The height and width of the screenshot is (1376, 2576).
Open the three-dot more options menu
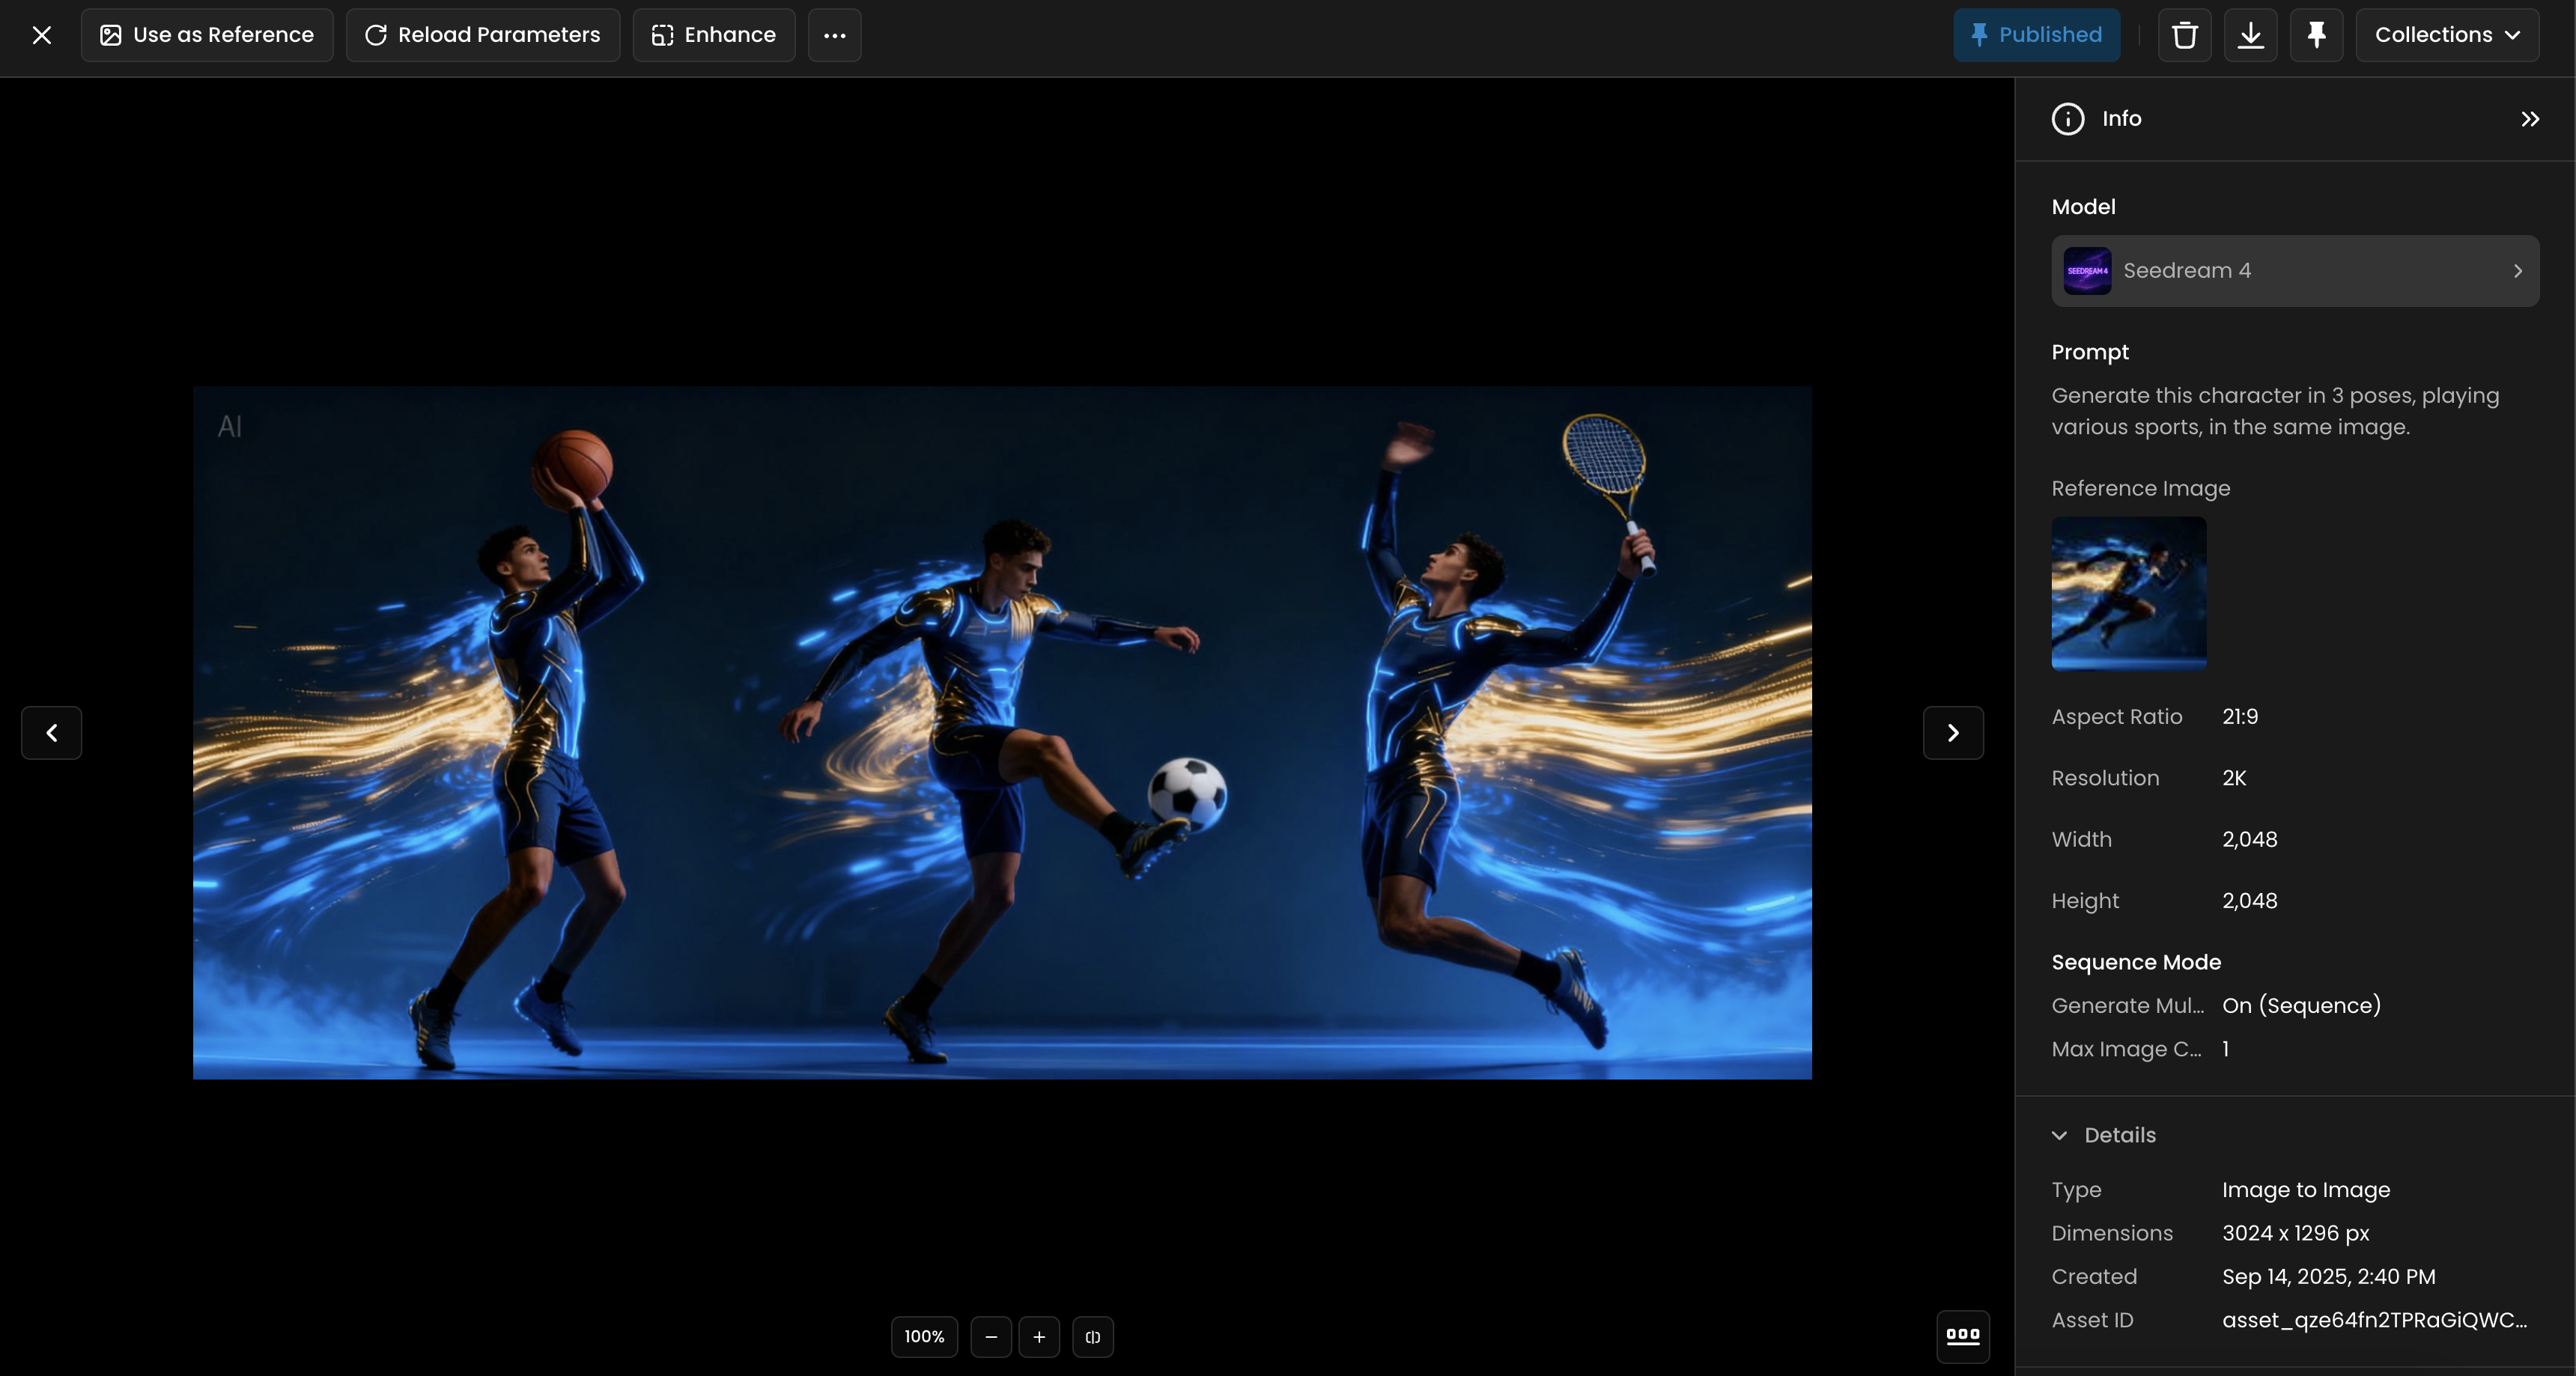pos(834,35)
